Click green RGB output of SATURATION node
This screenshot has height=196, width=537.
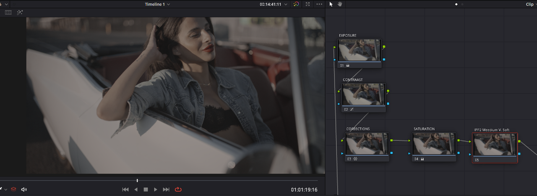459,140
